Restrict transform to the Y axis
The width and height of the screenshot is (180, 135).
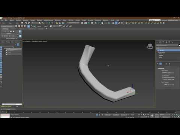click(x=116, y=23)
